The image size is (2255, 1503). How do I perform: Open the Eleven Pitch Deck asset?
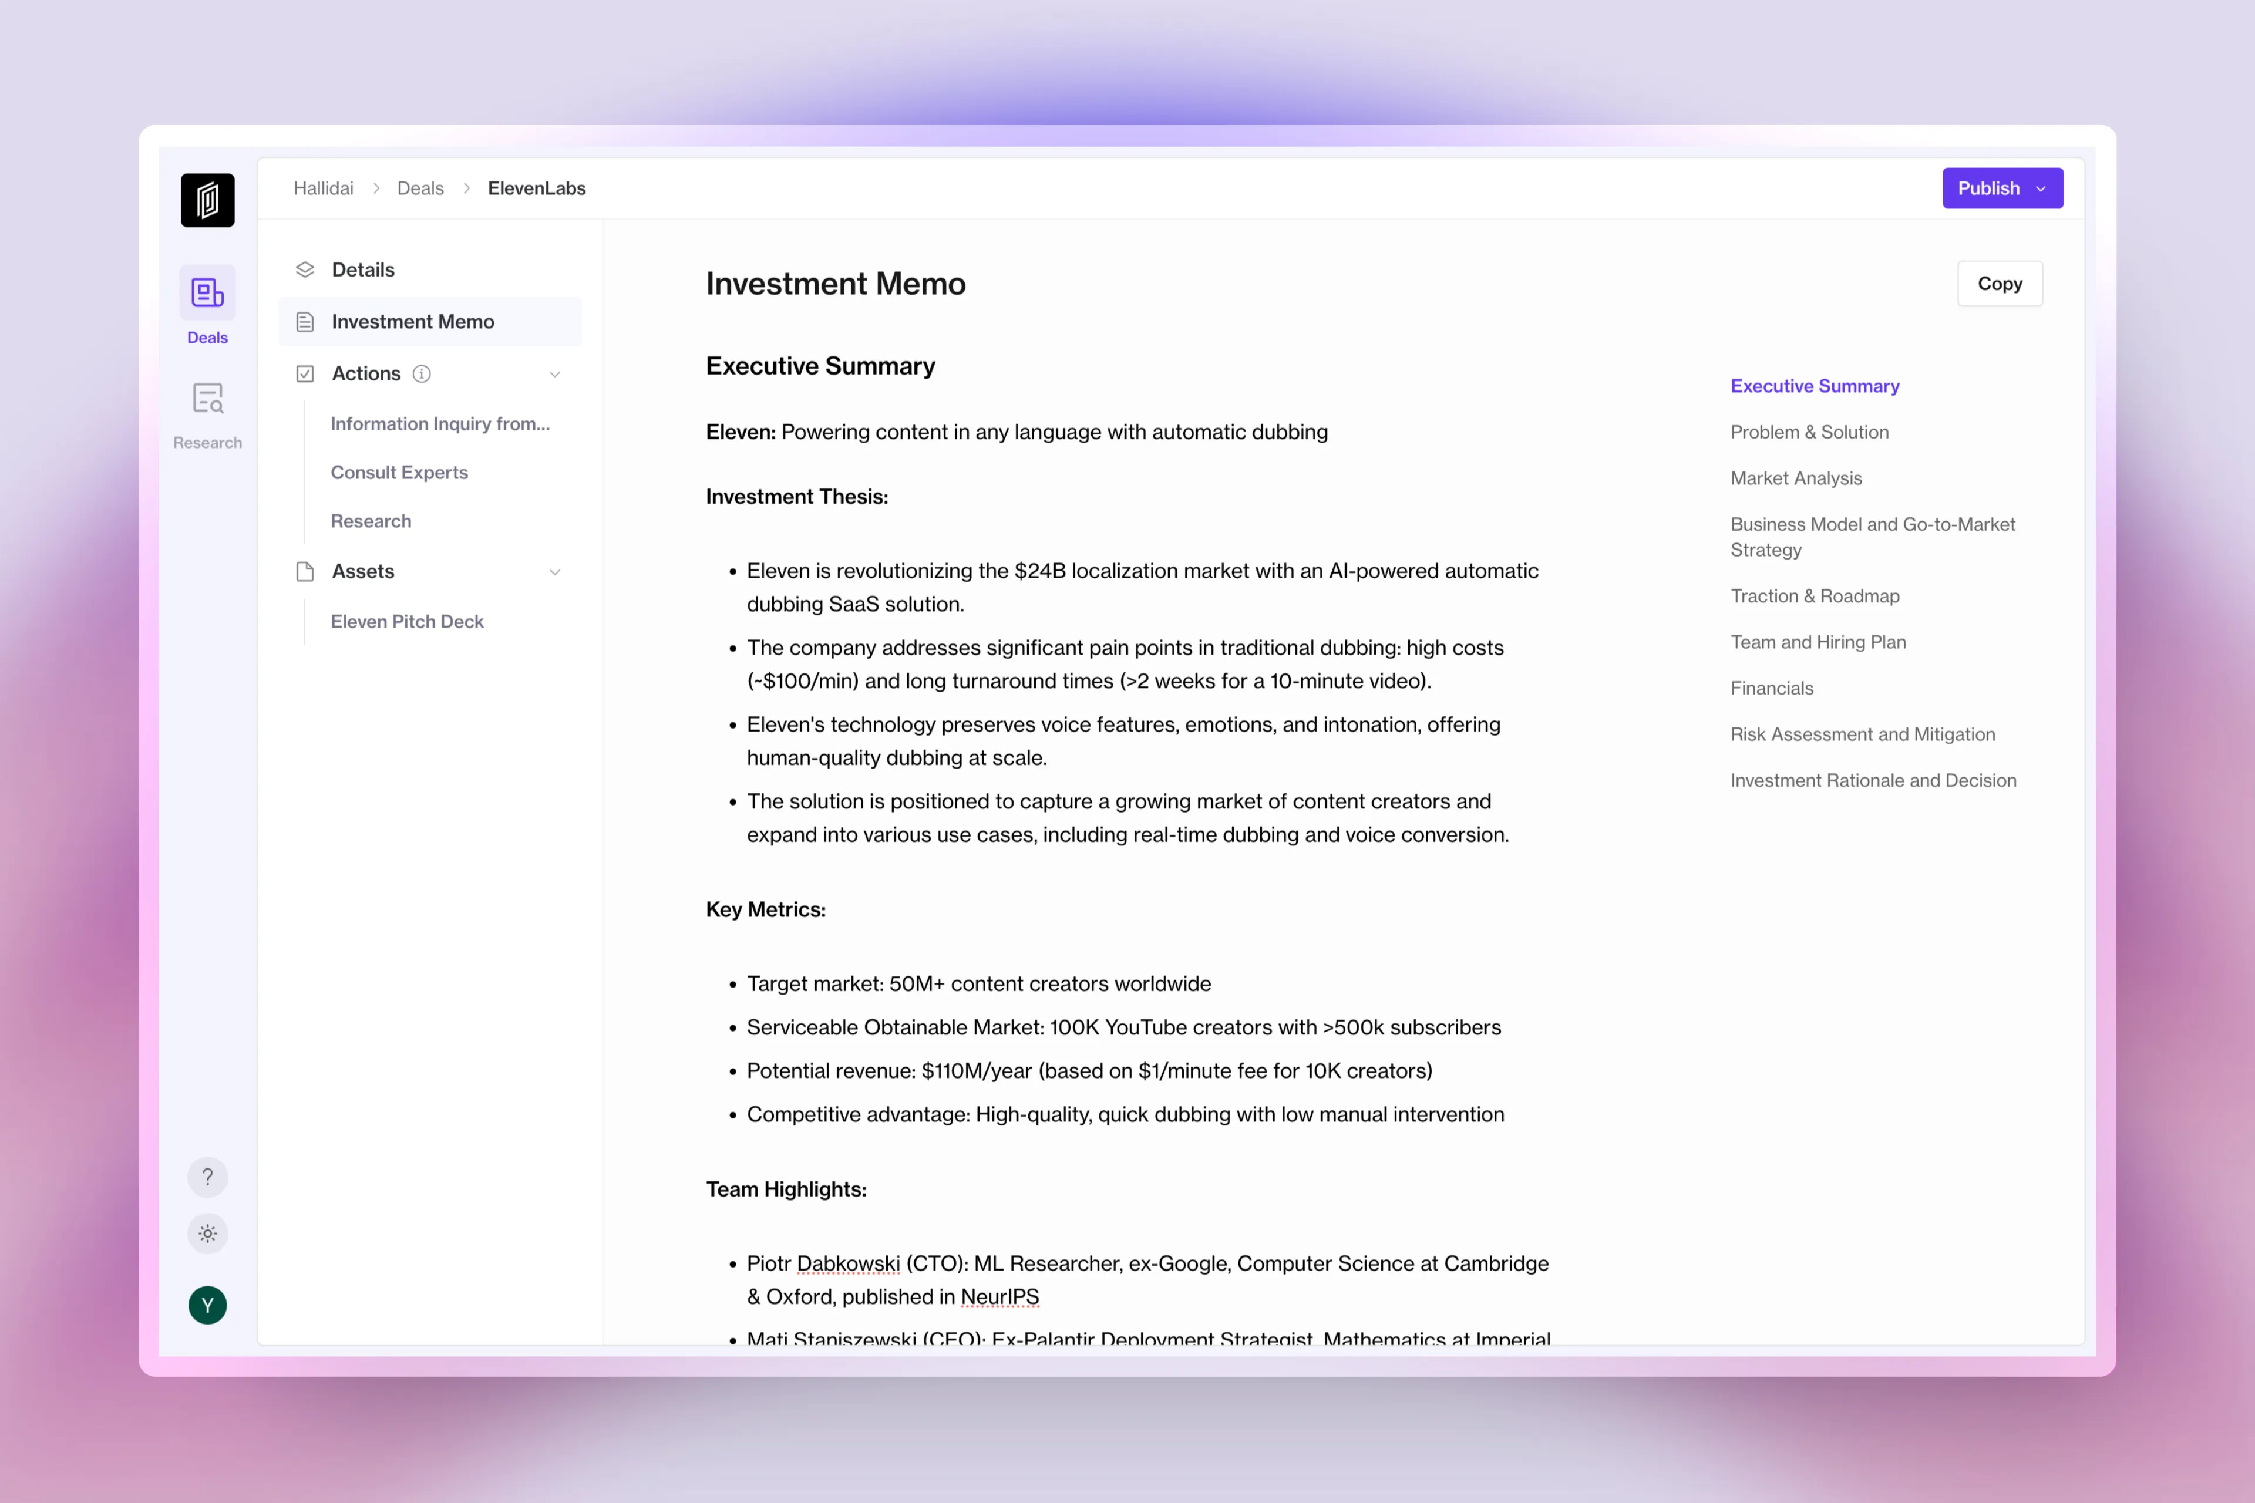[406, 621]
